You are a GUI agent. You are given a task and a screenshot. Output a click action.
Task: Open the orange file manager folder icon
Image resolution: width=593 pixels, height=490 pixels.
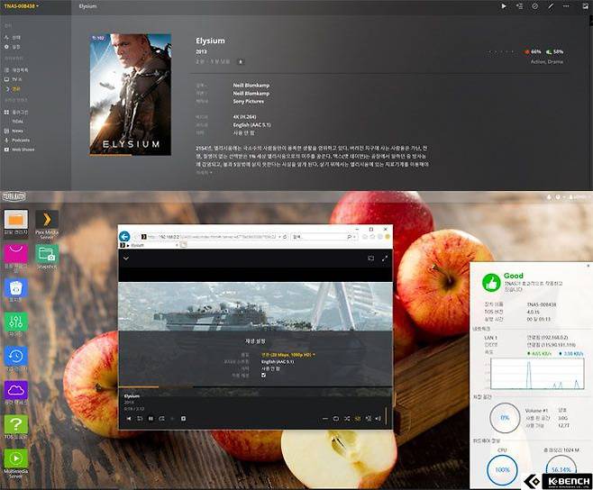tap(15, 219)
